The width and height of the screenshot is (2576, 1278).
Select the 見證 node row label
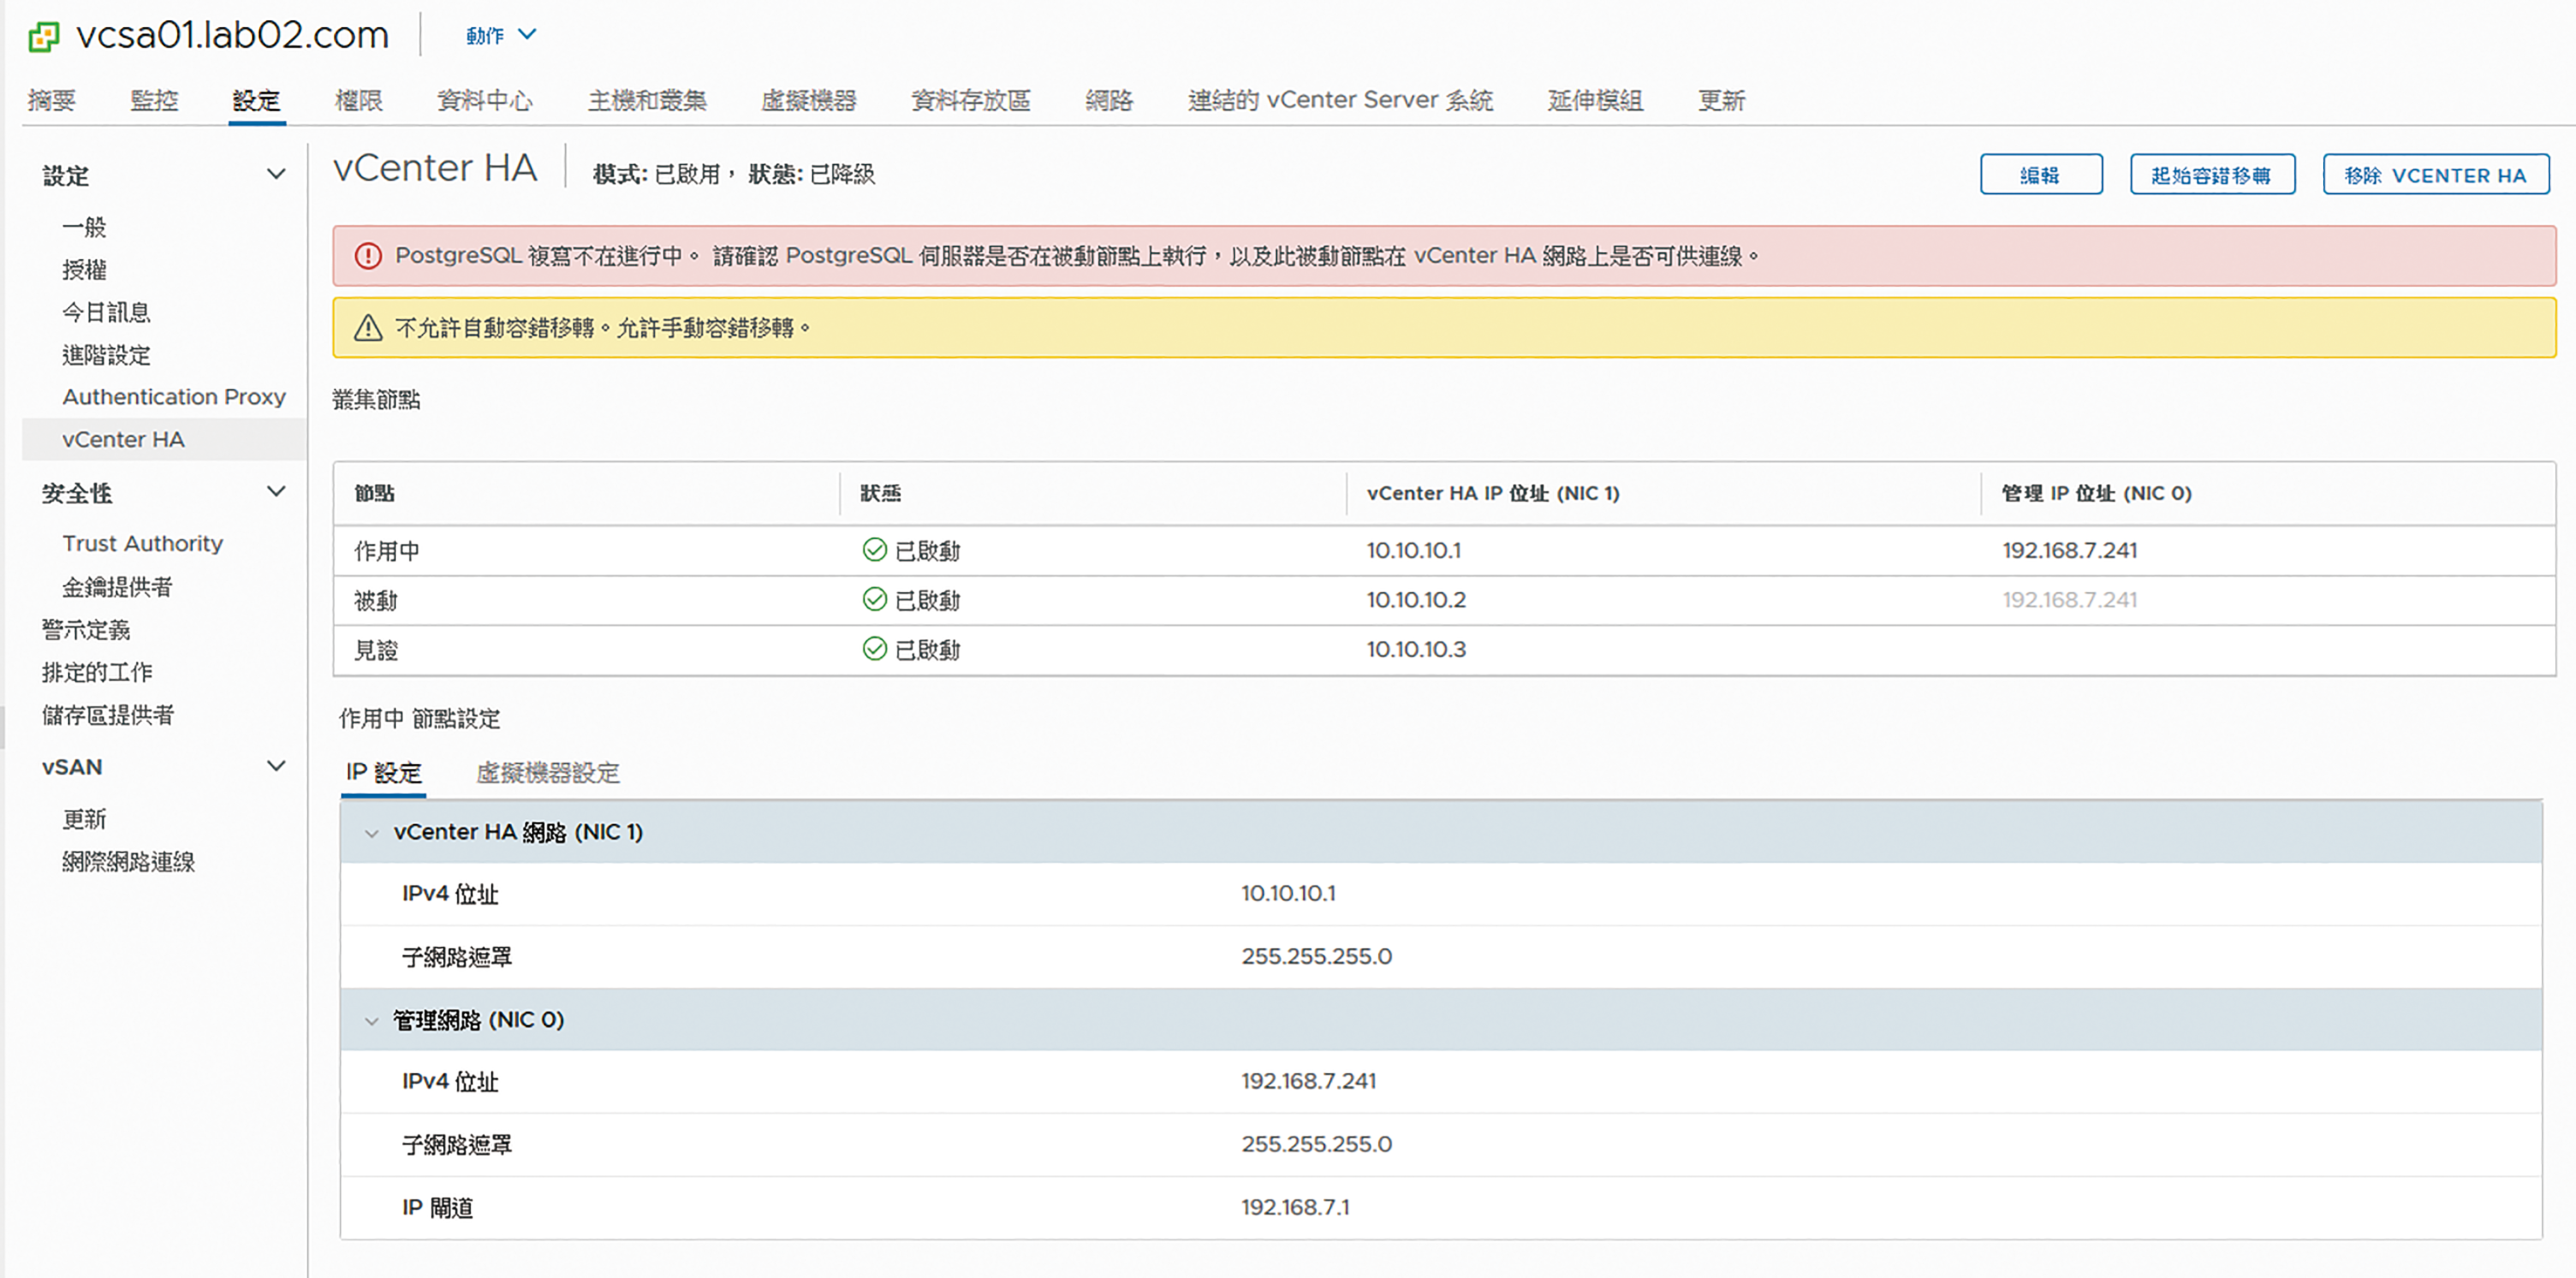click(376, 650)
